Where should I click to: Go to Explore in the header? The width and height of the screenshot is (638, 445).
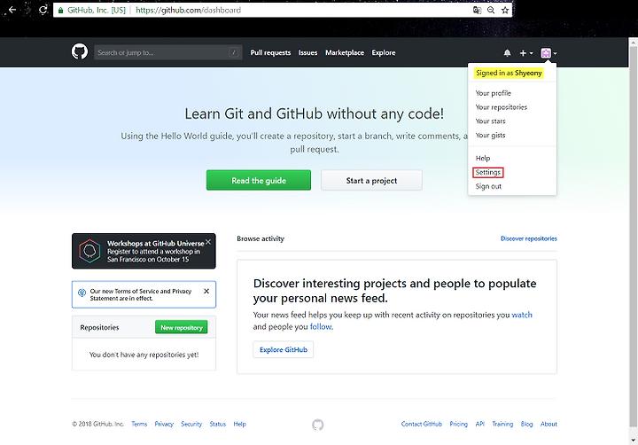click(384, 52)
